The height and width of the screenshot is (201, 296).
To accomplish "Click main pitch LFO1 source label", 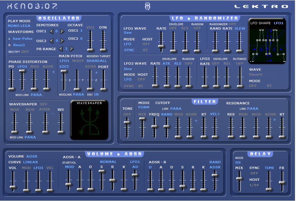I will pyautogui.click(x=64, y=61).
